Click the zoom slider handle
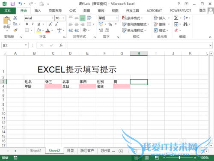The height and width of the screenshot is (161, 214). pyautogui.click(x=179, y=158)
